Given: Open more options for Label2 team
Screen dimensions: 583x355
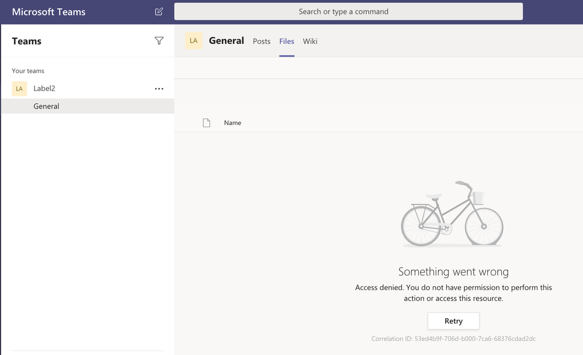Looking at the screenshot, I should (x=159, y=89).
